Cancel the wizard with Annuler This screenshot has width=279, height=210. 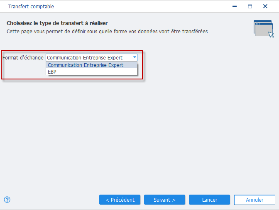click(255, 200)
